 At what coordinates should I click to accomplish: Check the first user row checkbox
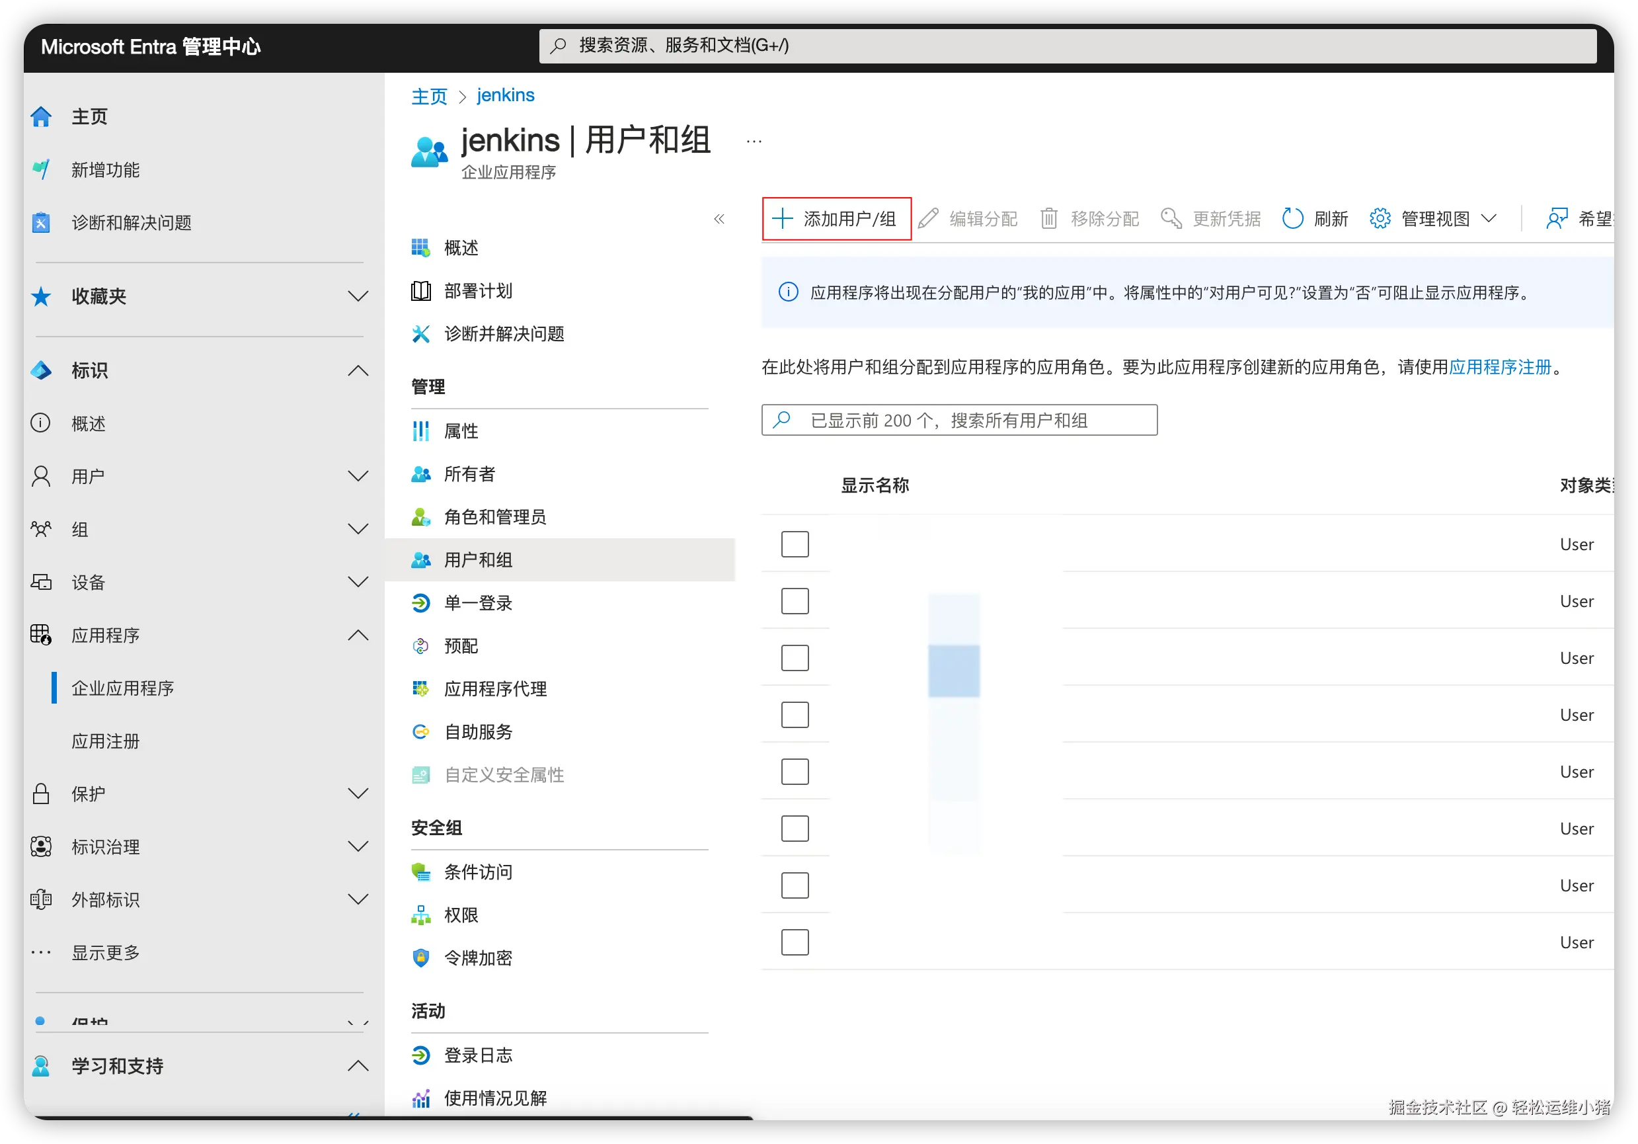click(x=795, y=544)
